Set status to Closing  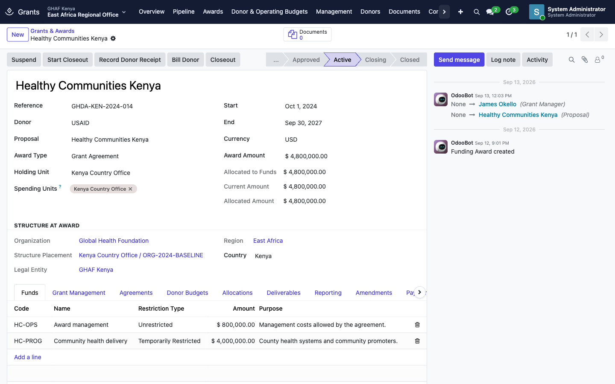375,60
